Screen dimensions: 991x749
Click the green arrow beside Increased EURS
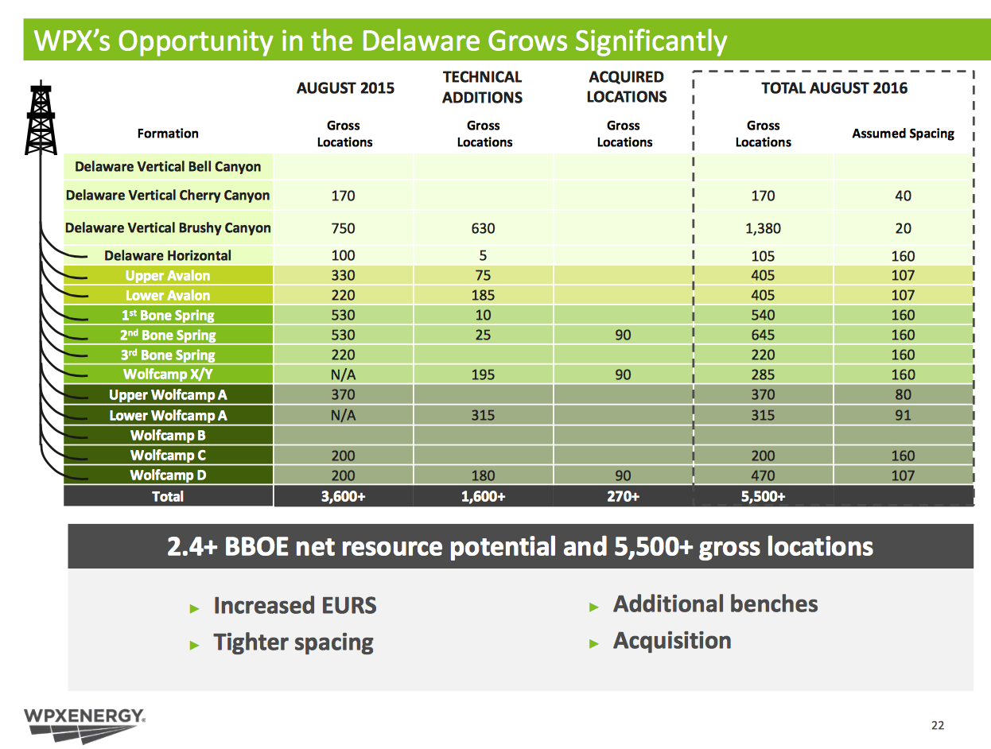click(x=195, y=607)
